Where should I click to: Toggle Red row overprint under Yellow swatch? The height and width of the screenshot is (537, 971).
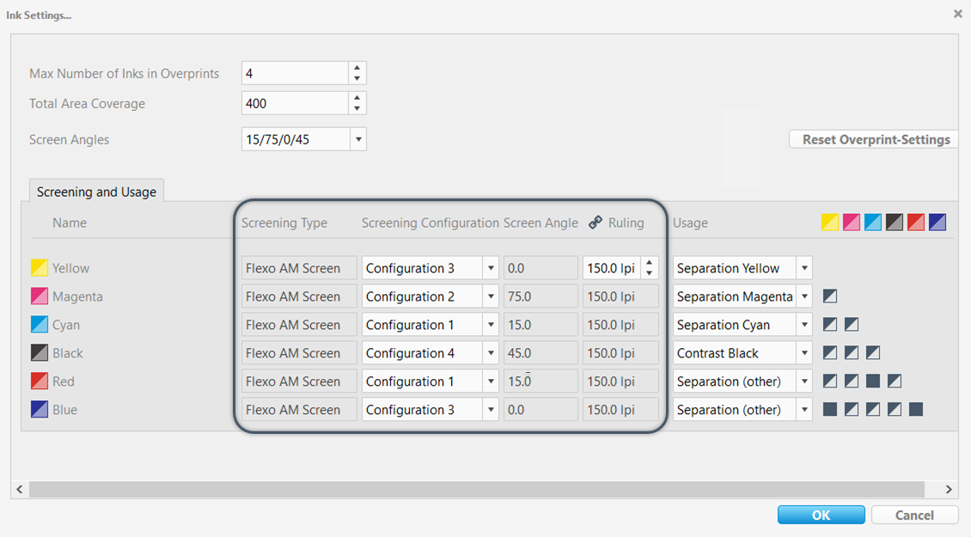pyautogui.click(x=830, y=381)
